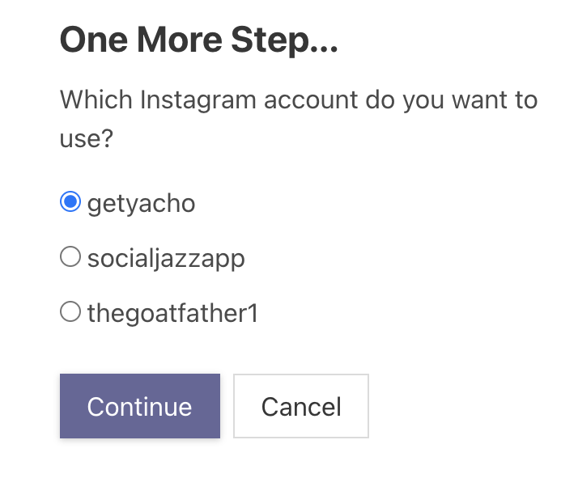
Task: Click the filled blue circle beside getyacho
Action: (x=70, y=201)
